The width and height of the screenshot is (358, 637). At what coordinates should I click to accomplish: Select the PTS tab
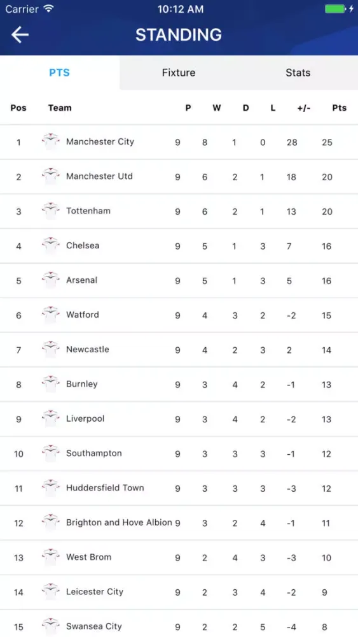pos(60,73)
